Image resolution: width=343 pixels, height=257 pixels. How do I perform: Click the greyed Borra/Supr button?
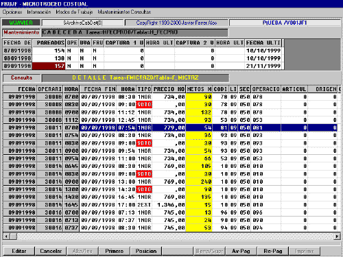(x=209, y=251)
